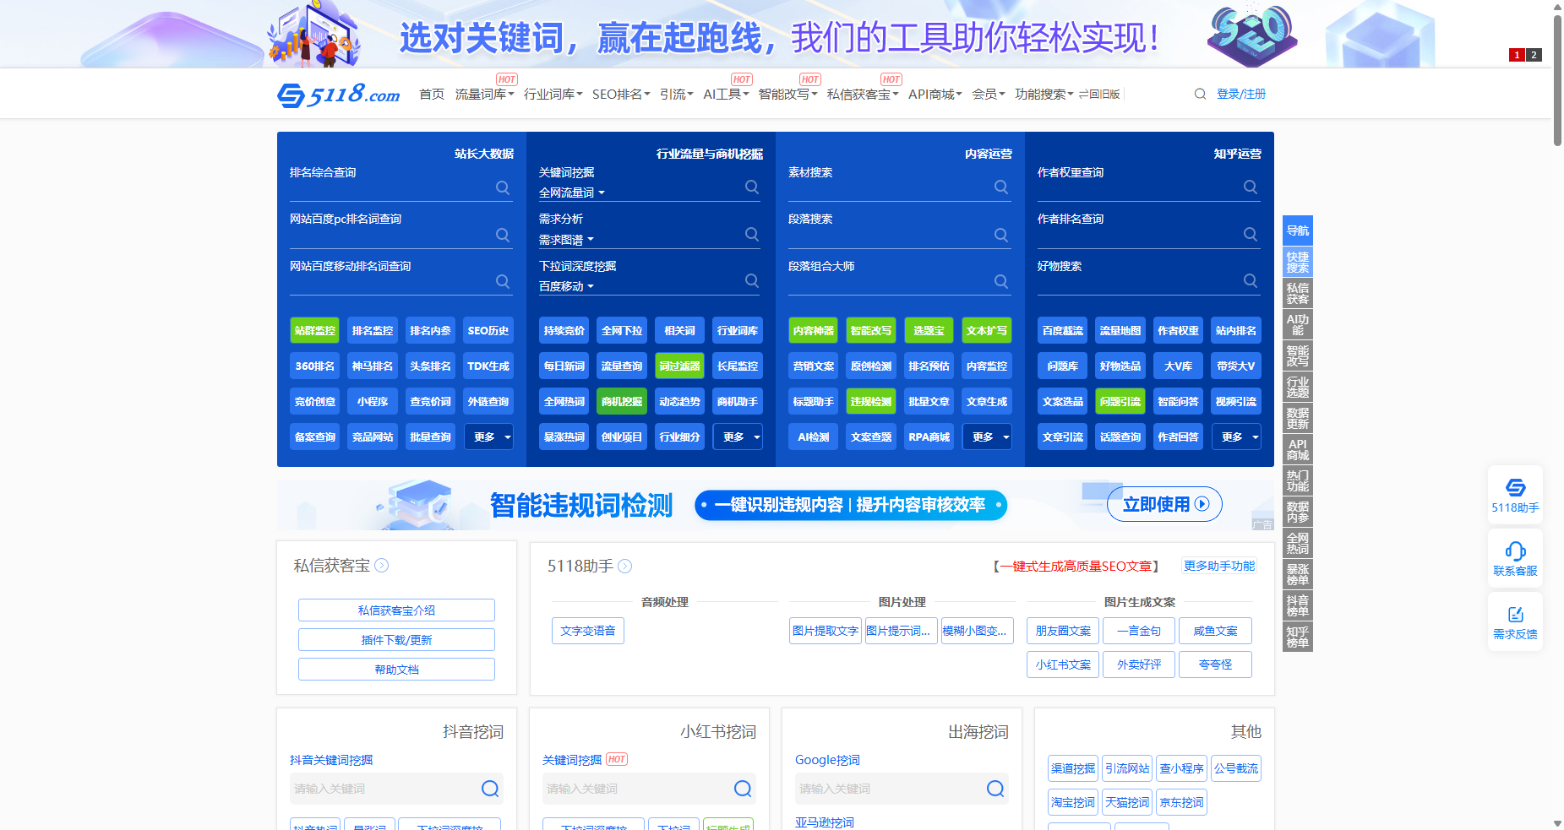Click search icon for 网站百度移动排名词查询
The width and height of the screenshot is (1564, 830).
point(503,281)
